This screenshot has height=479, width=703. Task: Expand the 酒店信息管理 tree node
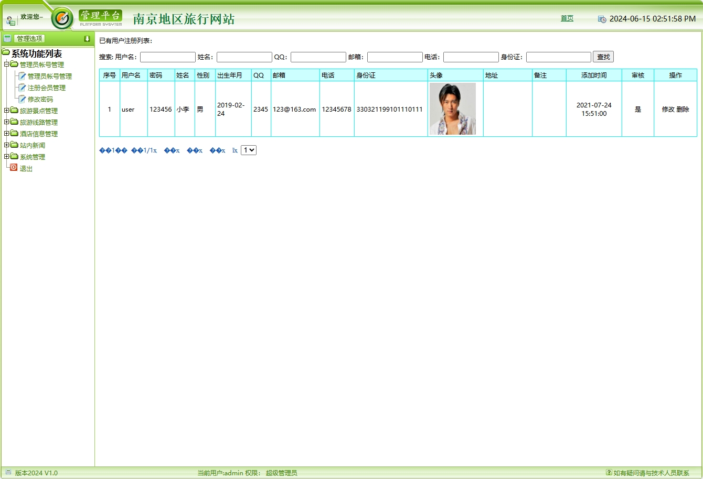(6, 134)
